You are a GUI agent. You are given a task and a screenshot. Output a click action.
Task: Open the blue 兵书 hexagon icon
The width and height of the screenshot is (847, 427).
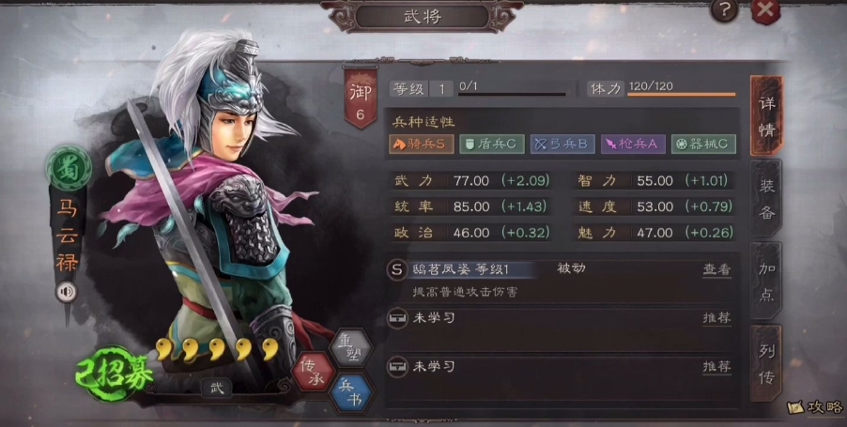click(x=351, y=393)
